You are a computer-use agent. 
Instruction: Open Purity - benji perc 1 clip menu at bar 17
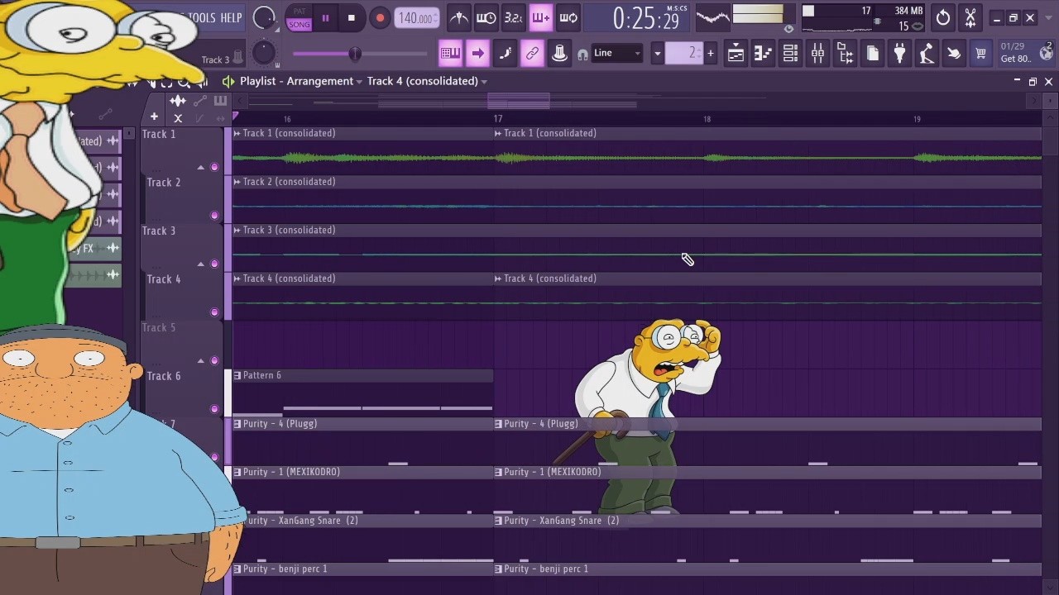click(498, 569)
